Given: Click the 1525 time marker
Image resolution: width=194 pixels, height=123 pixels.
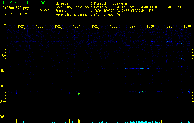Looking at the screenshot, I should (95, 26).
